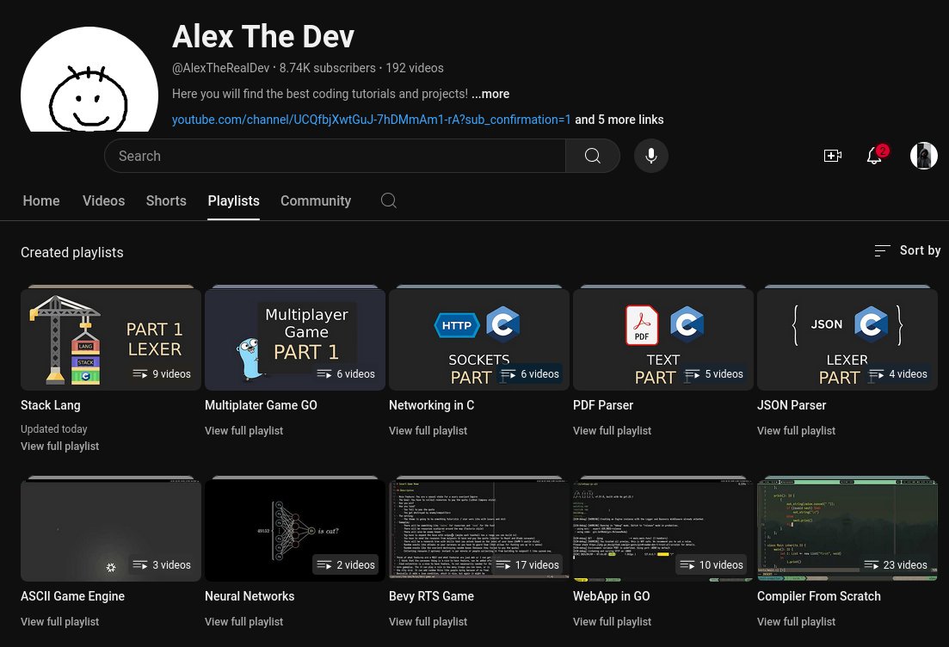
Task: Open the account avatar menu
Action: [x=923, y=156]
